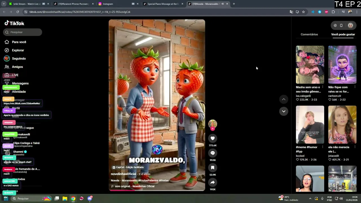Screen dimensions: 361x203
Task: Open volume control in system tray
Action: pos(341,198)
